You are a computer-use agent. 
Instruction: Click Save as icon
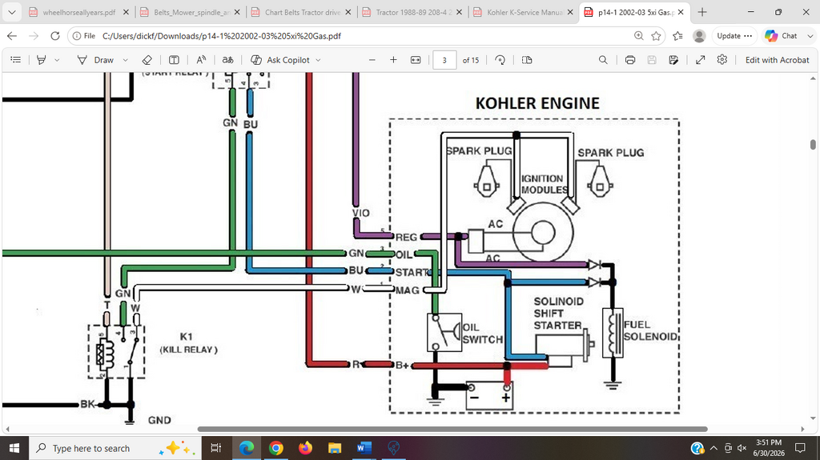(x=673, y=60)
